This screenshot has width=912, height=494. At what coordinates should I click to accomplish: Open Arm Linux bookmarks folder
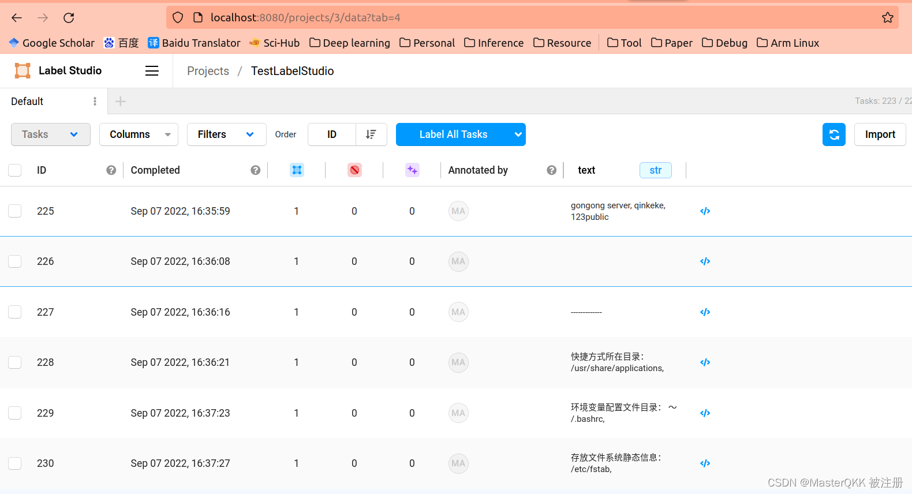pos(788,43)
